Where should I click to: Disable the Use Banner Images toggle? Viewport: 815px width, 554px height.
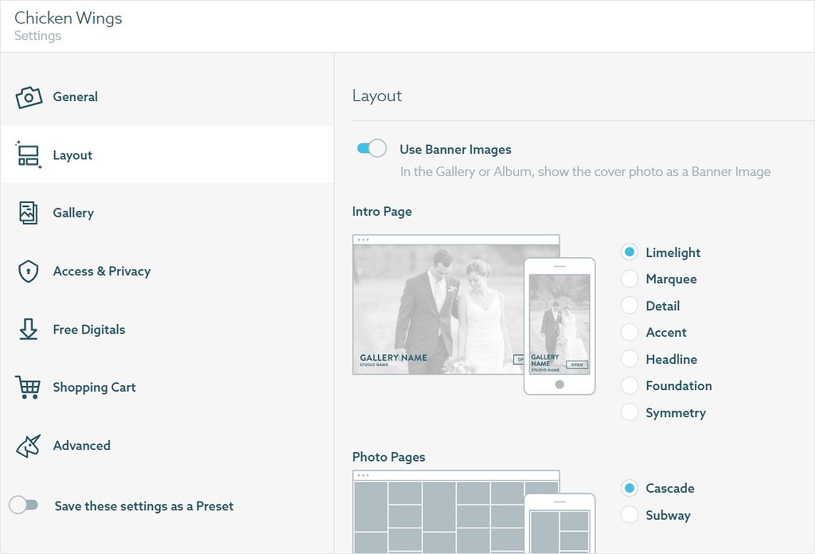point(371,148)
